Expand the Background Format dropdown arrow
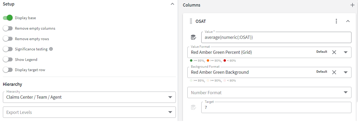Viewport: 358px width, 122px height. point(346,72)
